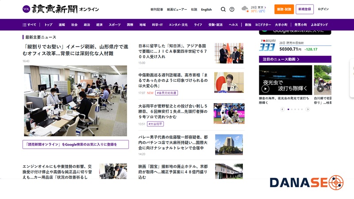Select ヘルス in navigation bar
This screenshot has height=199, width=354.
tap(233, 25)
